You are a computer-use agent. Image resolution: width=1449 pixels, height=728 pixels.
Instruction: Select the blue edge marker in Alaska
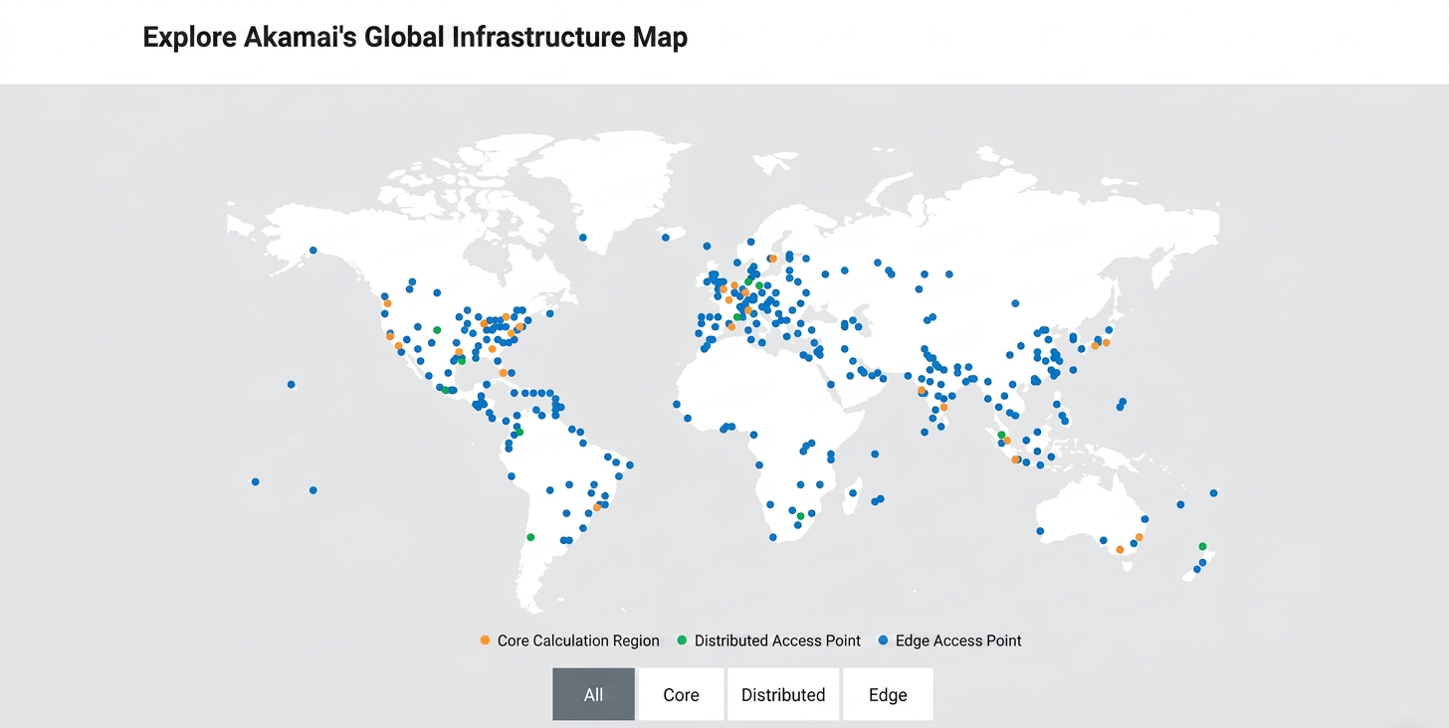[312, 251]
